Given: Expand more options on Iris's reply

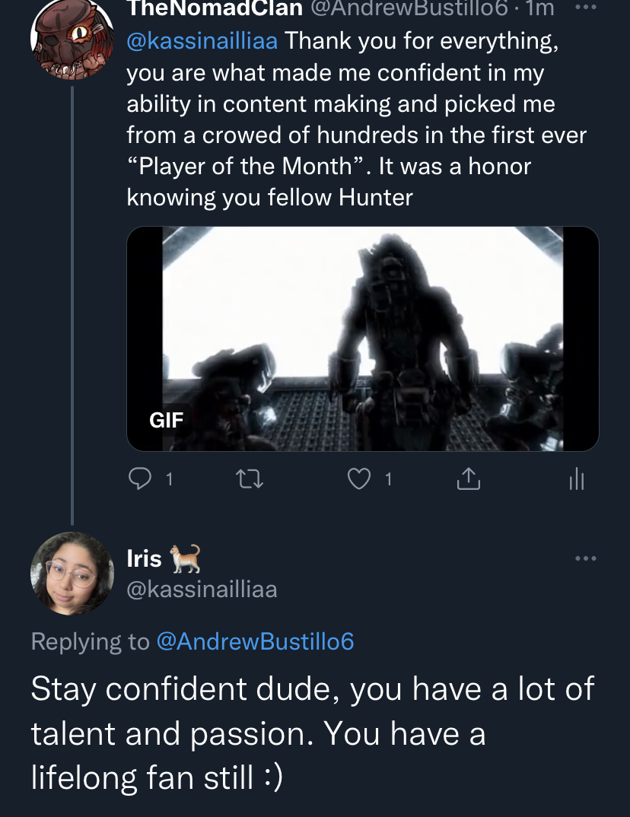Looking at the screenshot, I should point(586,558).
